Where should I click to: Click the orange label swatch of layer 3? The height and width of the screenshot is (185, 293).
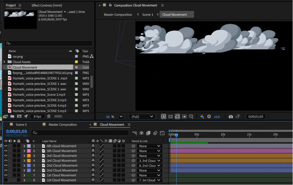pos(29,156)
